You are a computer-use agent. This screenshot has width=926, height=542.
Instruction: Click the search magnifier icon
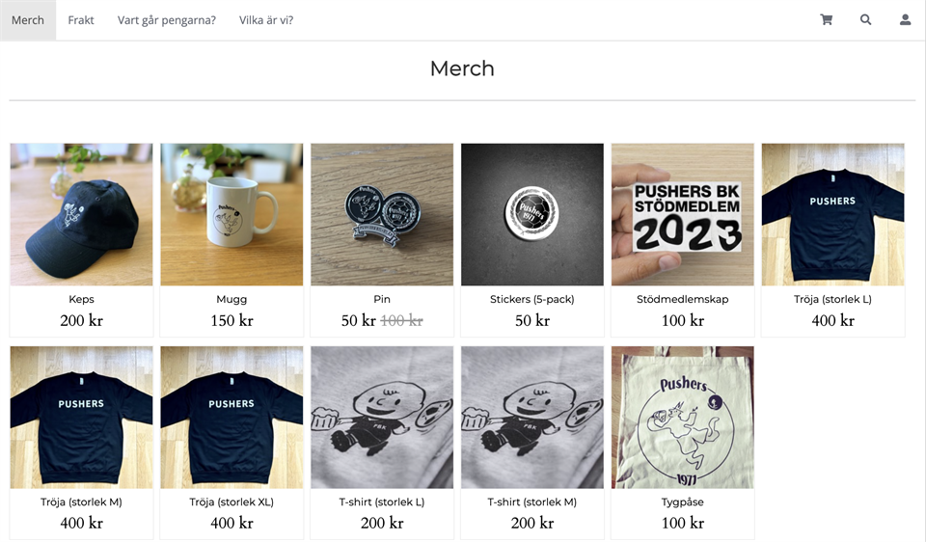pos(866,20)
